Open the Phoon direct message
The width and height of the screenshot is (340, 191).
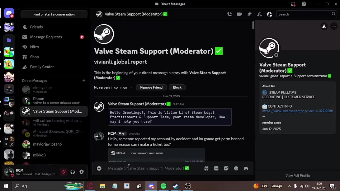(x=54, y=100)
